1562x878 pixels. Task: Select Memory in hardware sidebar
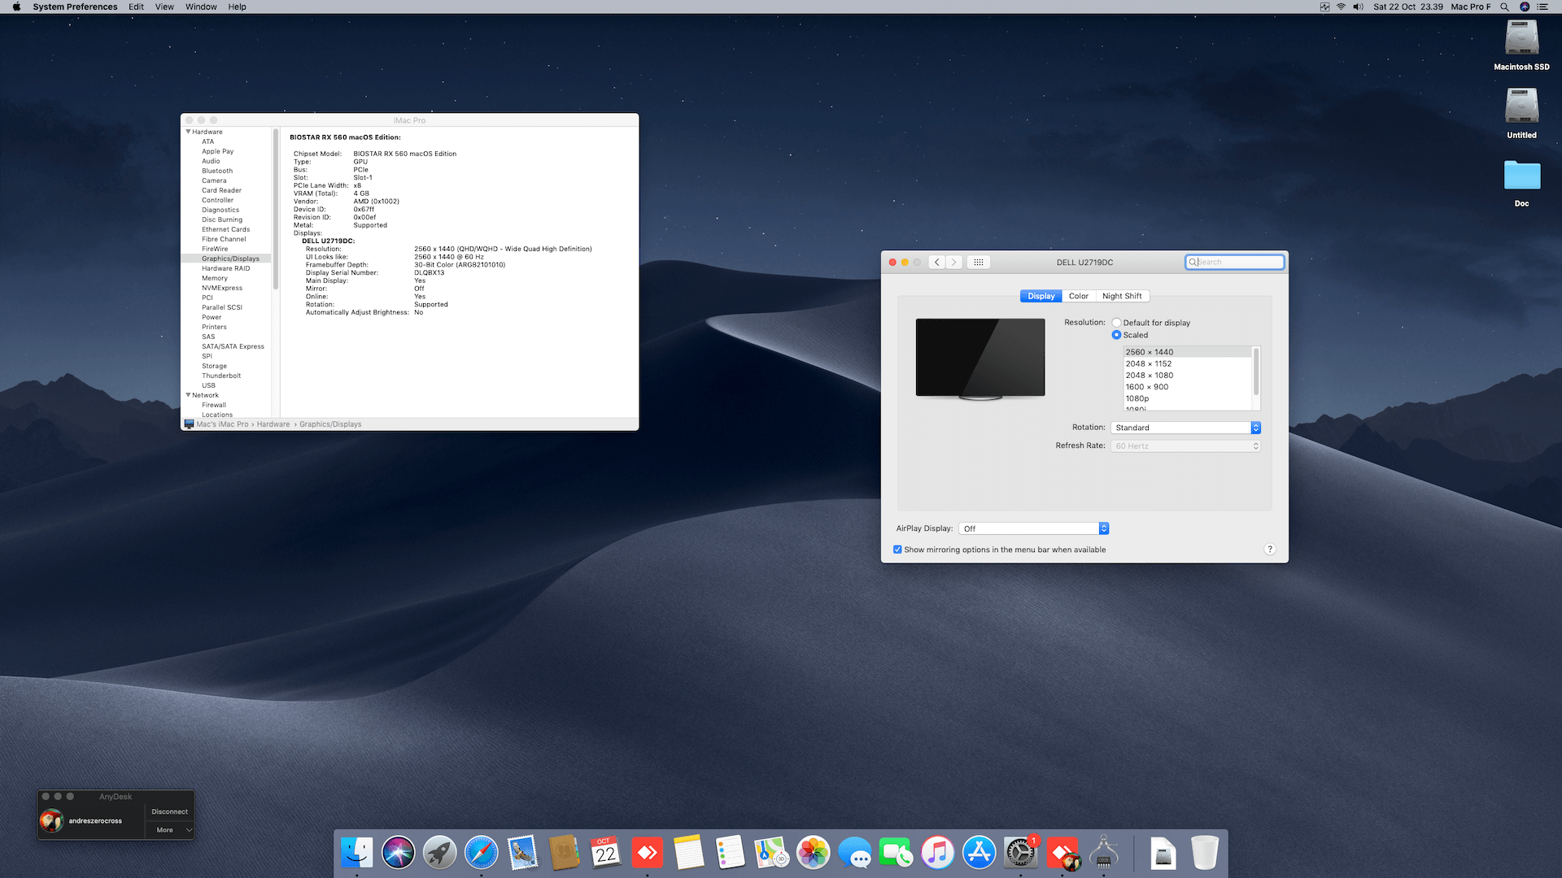[x=215, y=278]
